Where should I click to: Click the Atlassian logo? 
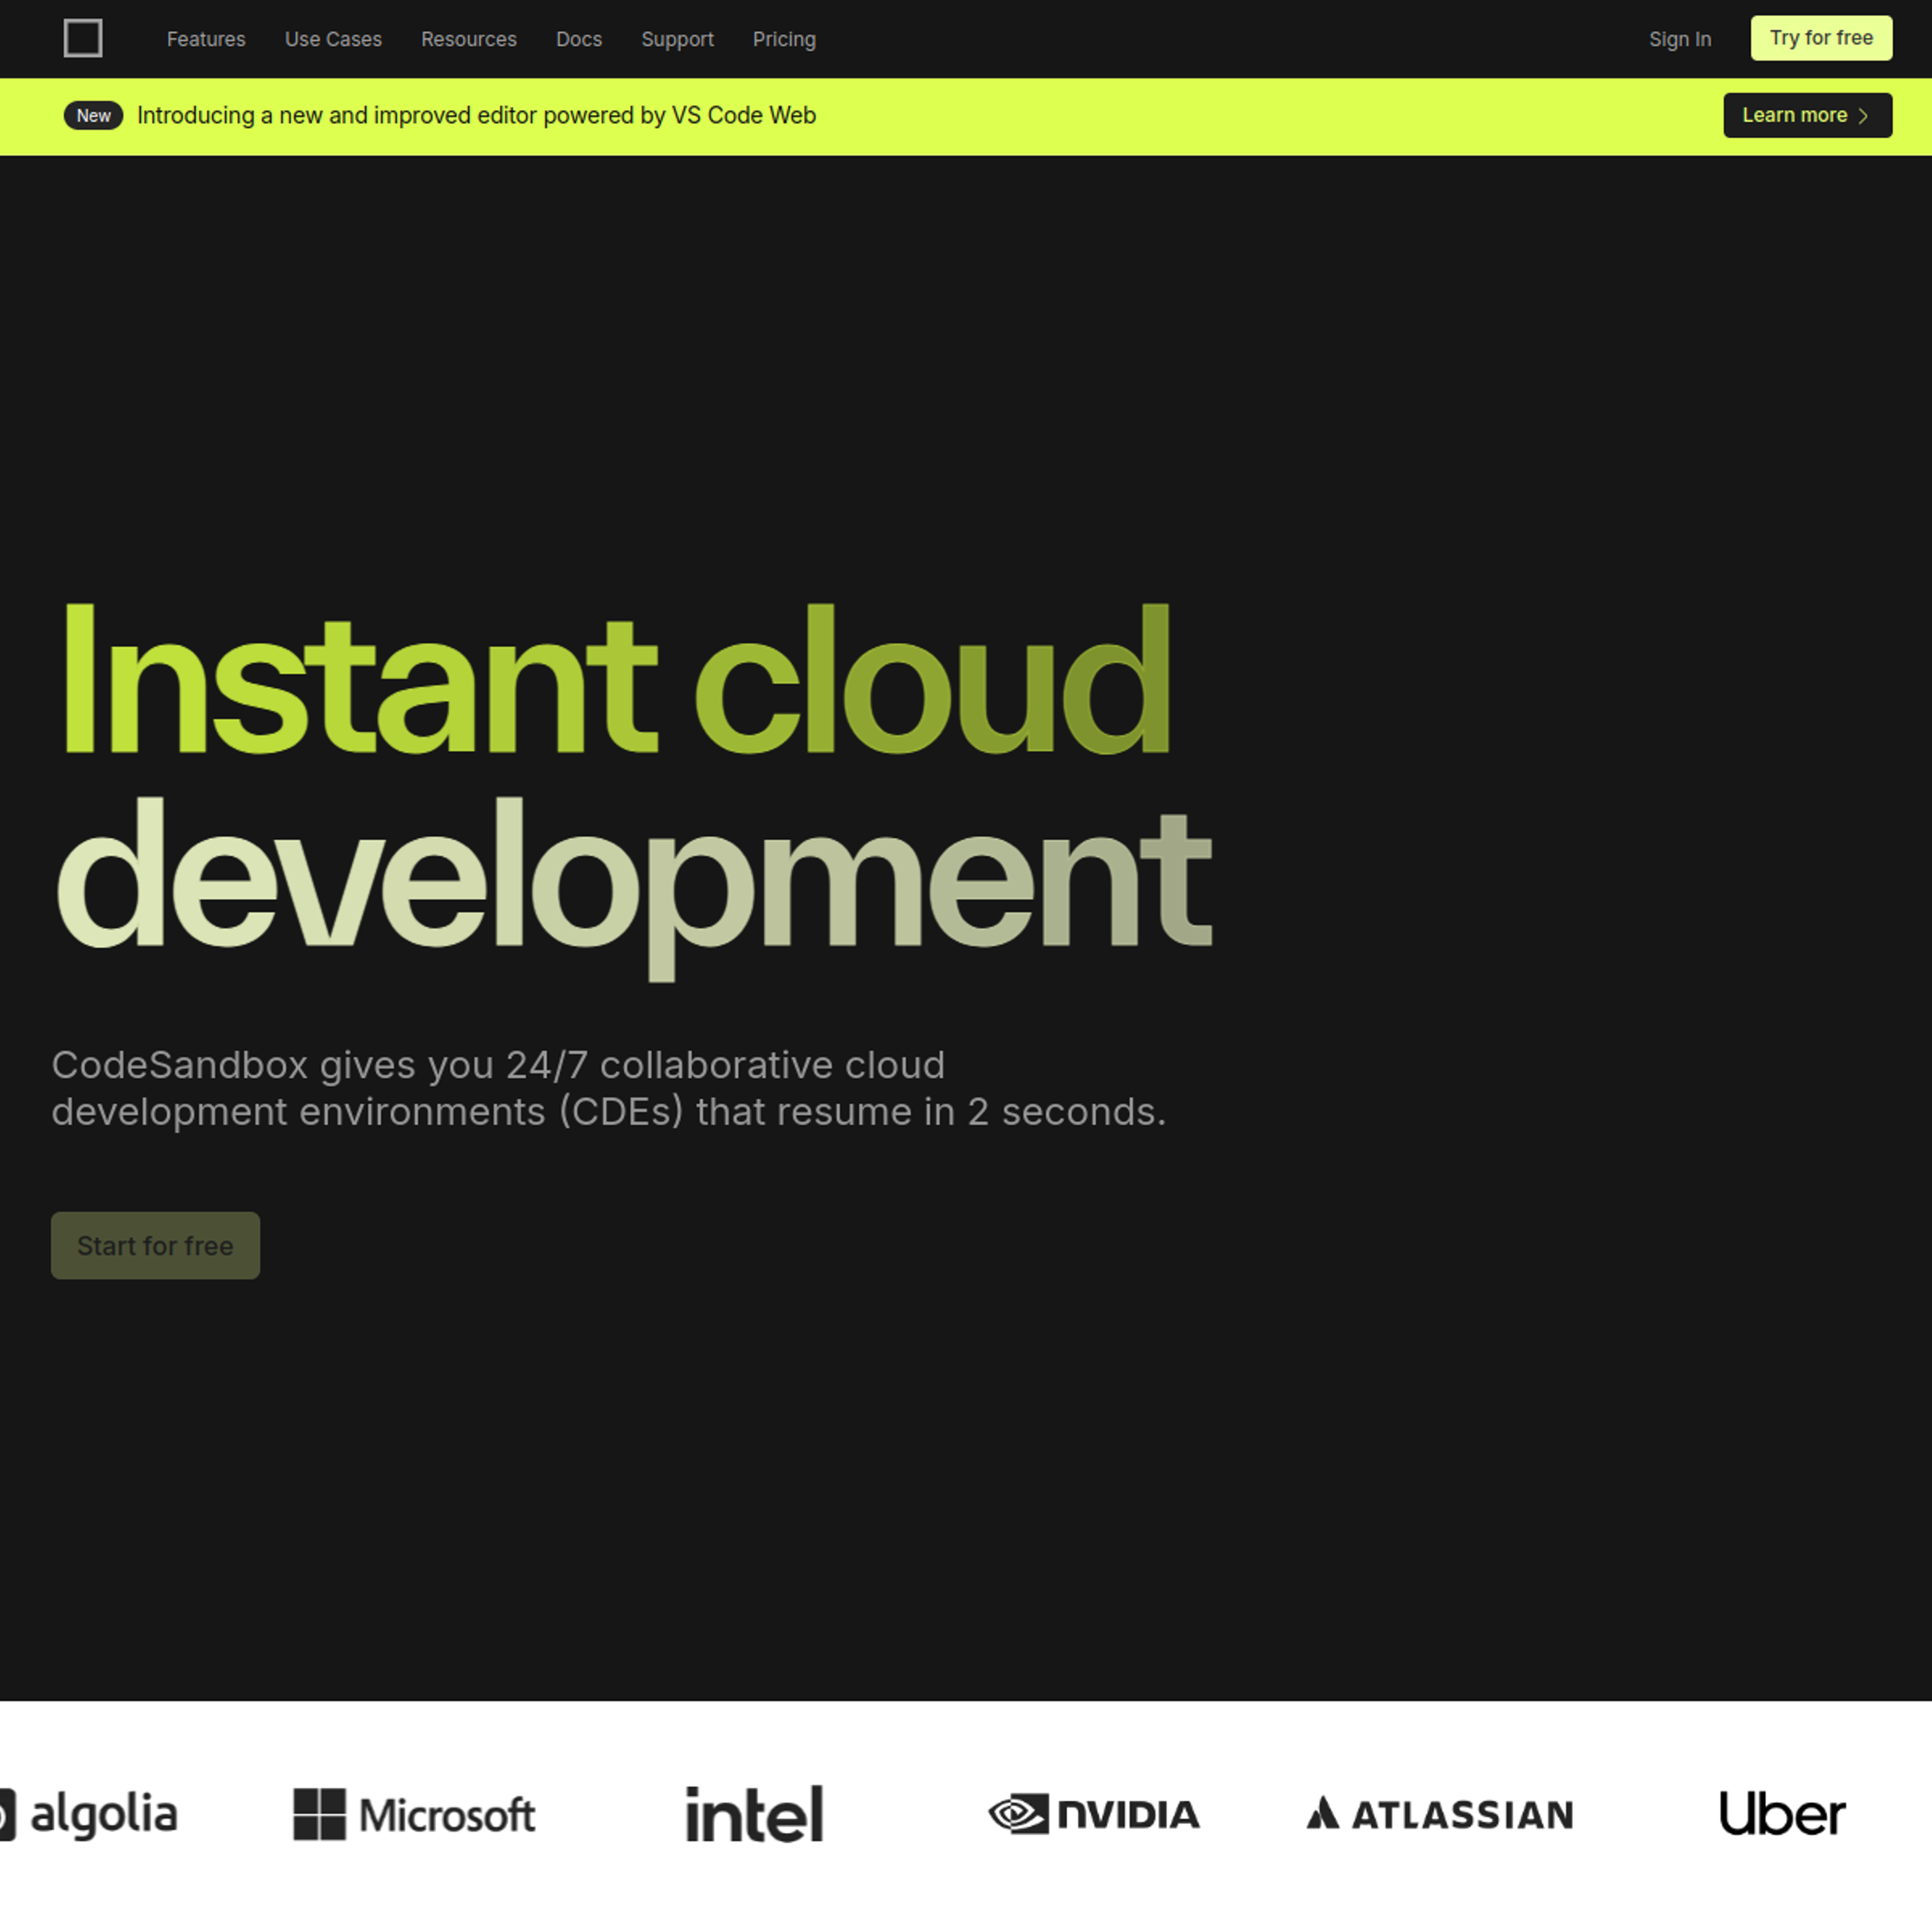tap(1439, 1814)
